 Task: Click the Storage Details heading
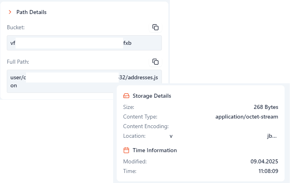(x=152, y=96)
